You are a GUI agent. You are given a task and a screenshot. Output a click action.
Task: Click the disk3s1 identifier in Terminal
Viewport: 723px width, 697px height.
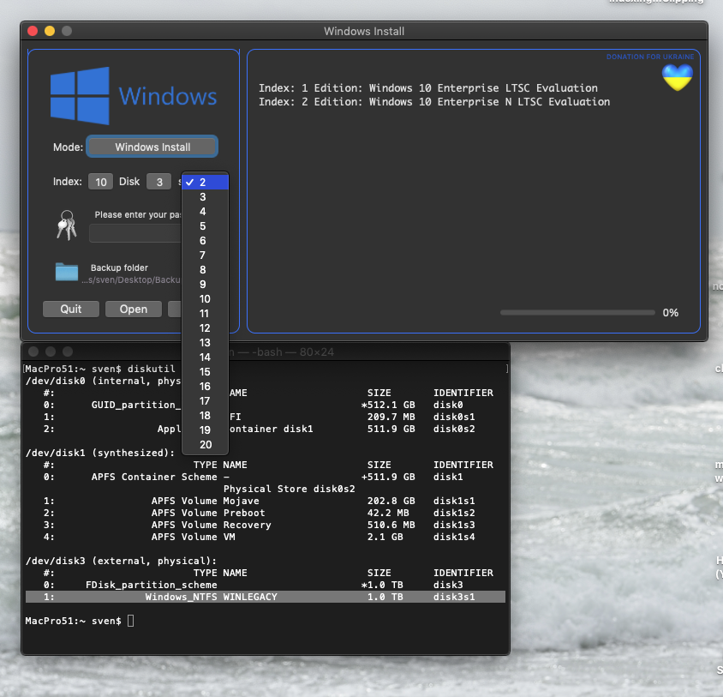tap(454, 597)
